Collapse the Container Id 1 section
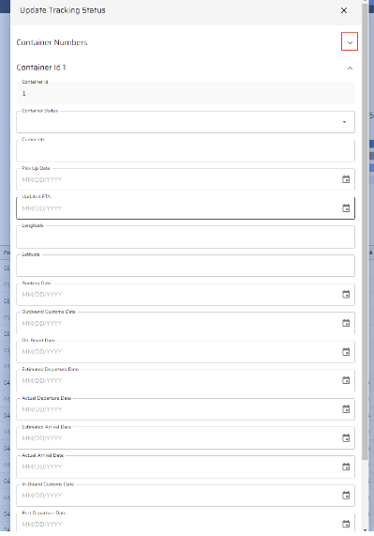The image size is (374, 536). tap(350, 68)
